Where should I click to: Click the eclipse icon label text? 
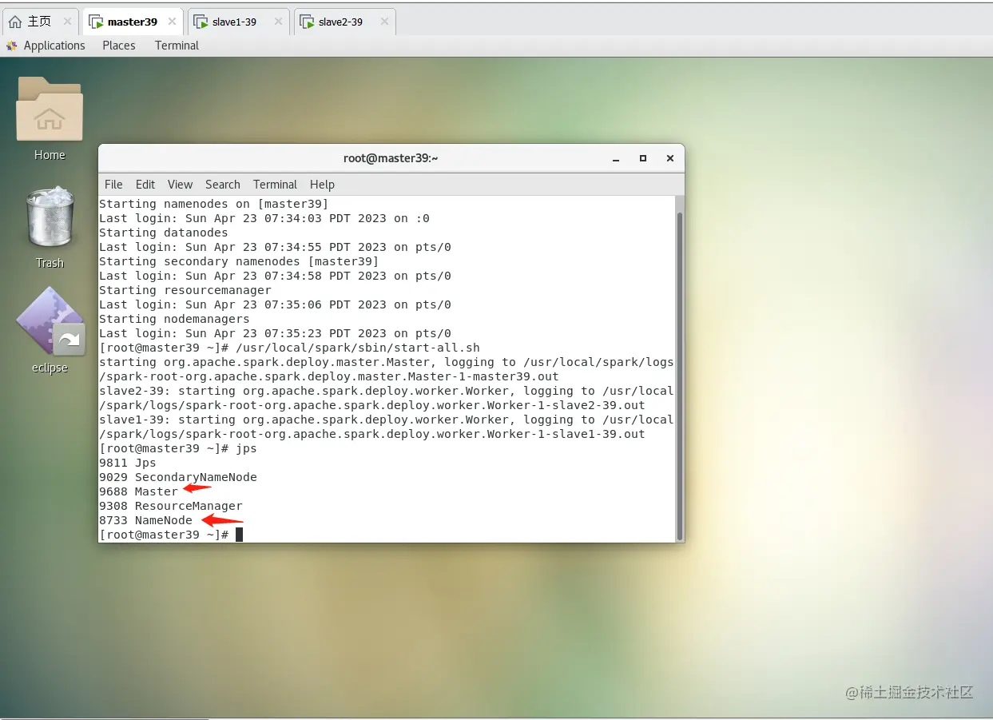50,368
